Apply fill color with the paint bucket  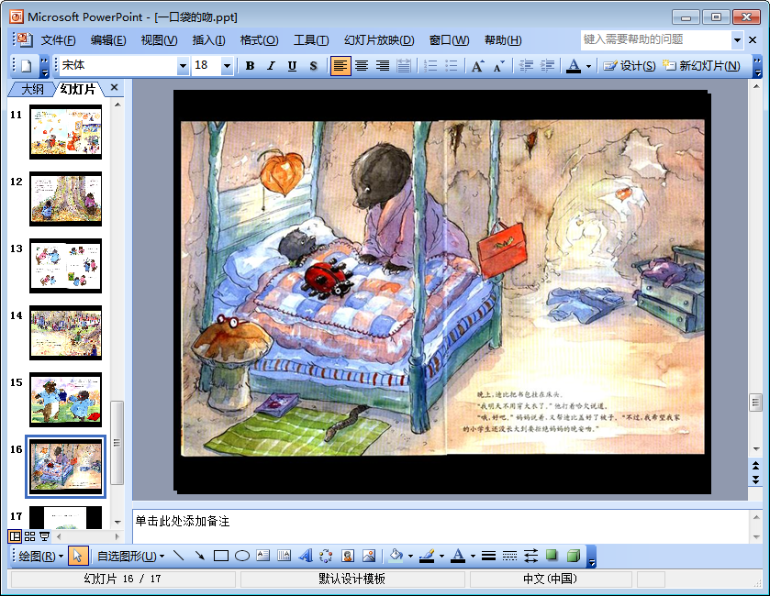pos(396,556)
